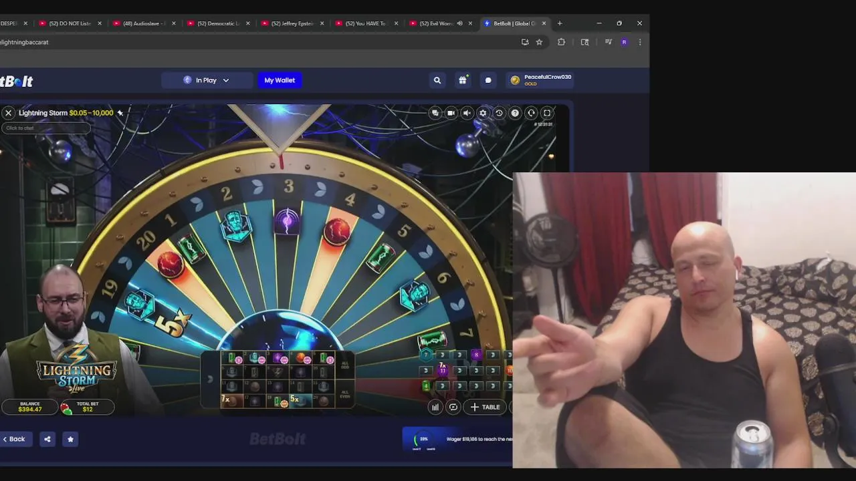Favorite Lightning Storm via title star
856x481 pixels.
pos(120,113)
